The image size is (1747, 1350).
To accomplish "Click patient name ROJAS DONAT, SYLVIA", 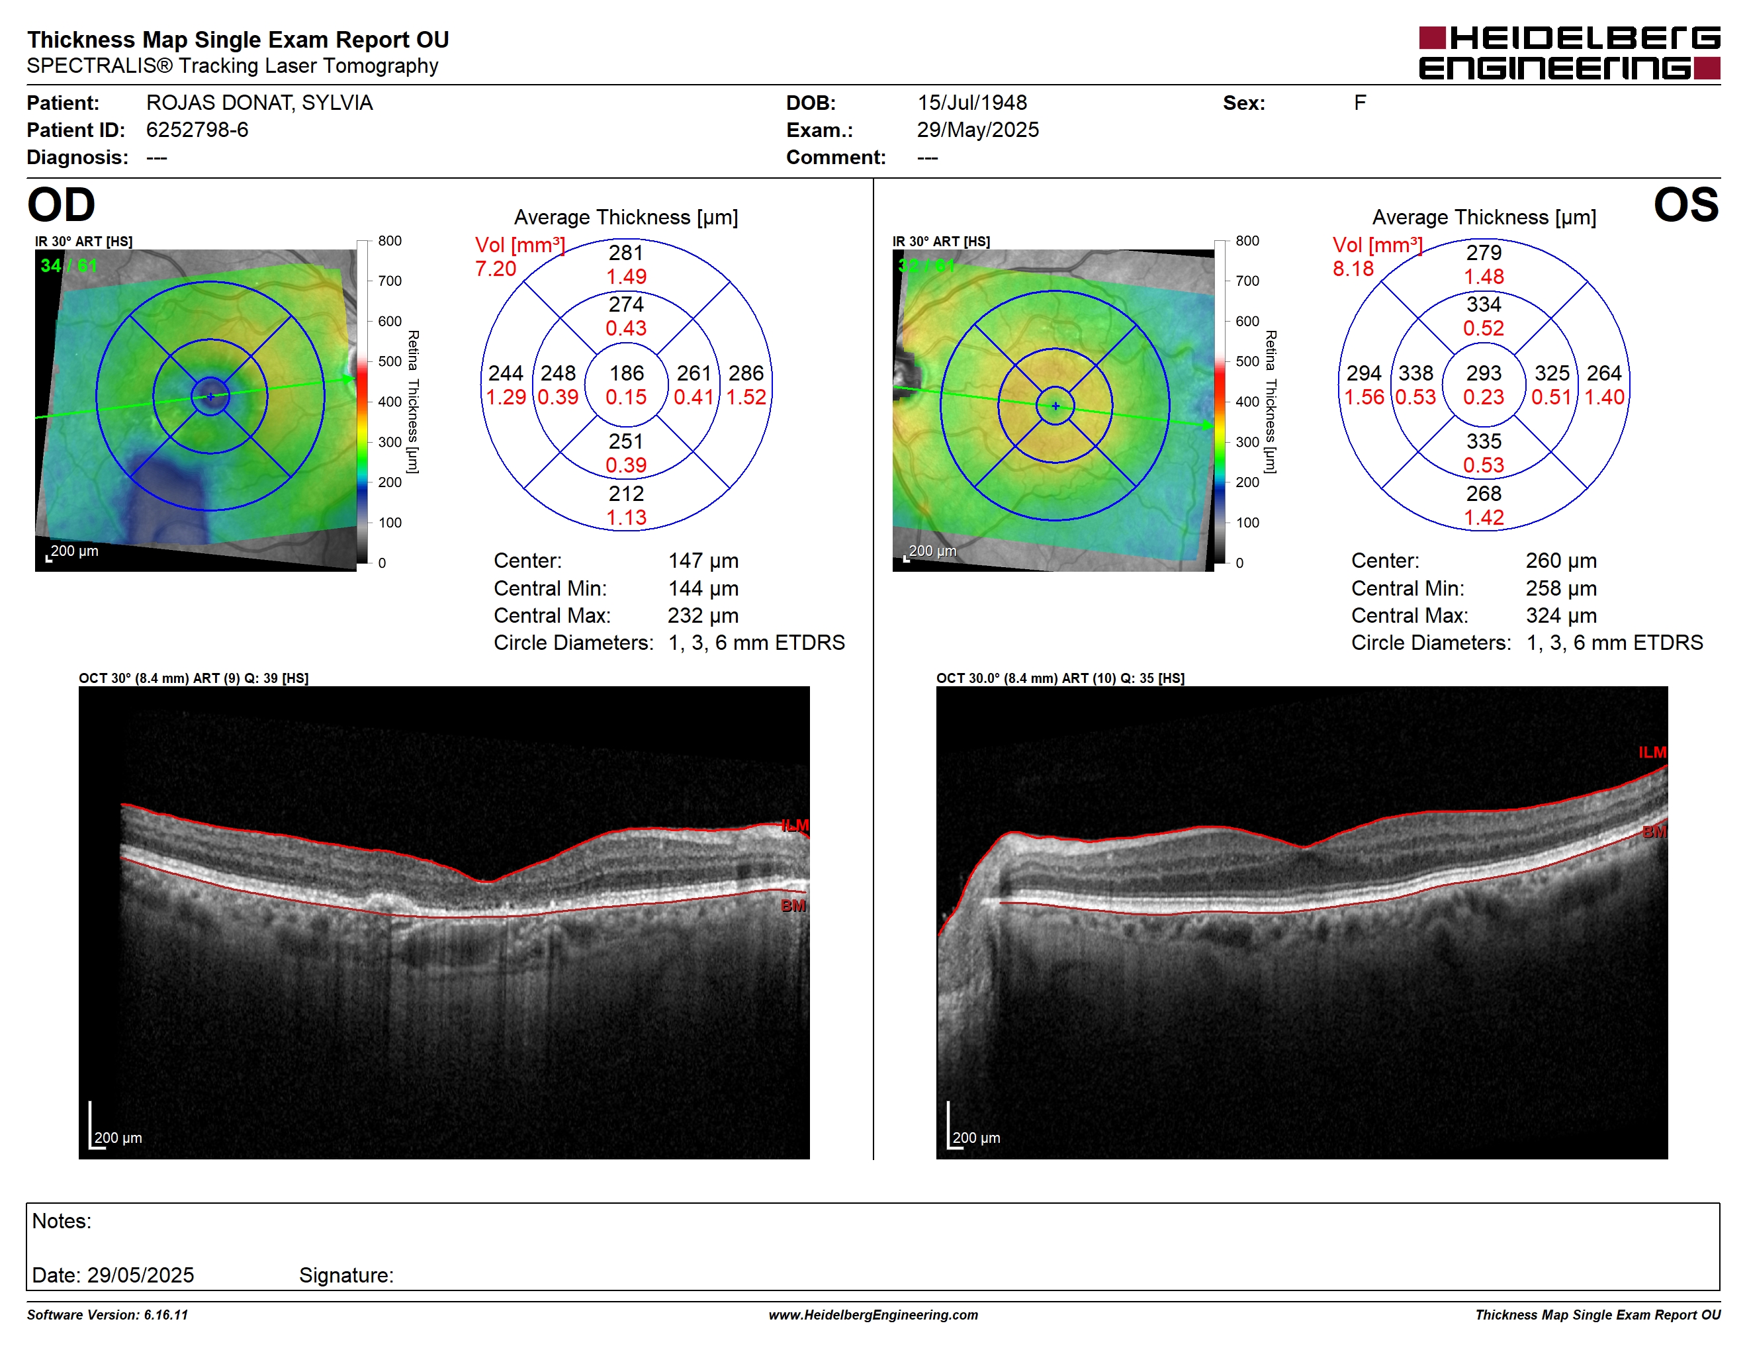I will point(259,103).
